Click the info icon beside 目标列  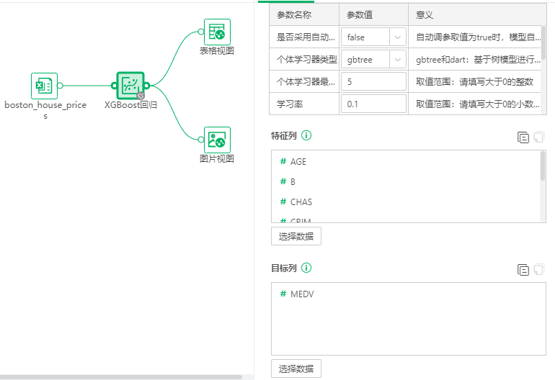(306, 268)
